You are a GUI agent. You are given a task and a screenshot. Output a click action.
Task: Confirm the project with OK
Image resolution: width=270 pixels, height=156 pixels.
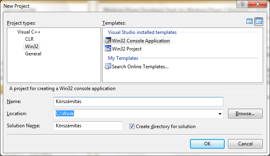(207, 144)
